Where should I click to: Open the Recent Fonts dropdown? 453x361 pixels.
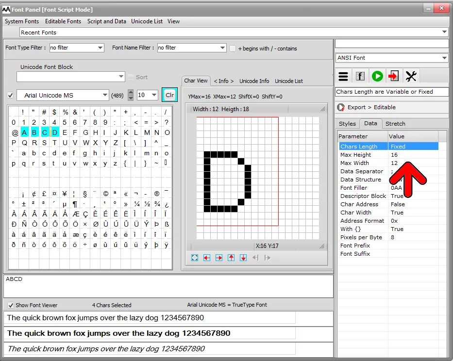click(x=444, y=32)
